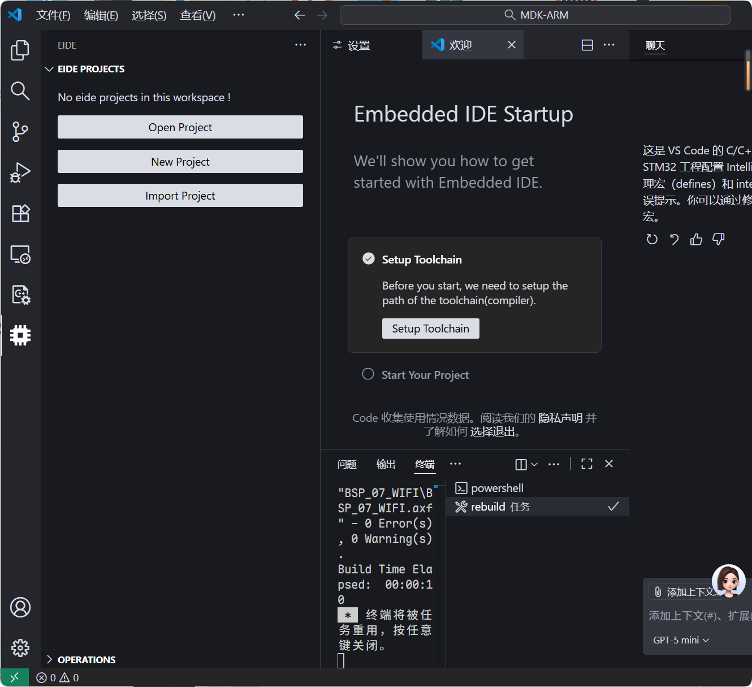Image resolution: width=752 pixels, height=687 pixels.
Task: Close the 欢迎 tab
Action: (x=511, y=45)
